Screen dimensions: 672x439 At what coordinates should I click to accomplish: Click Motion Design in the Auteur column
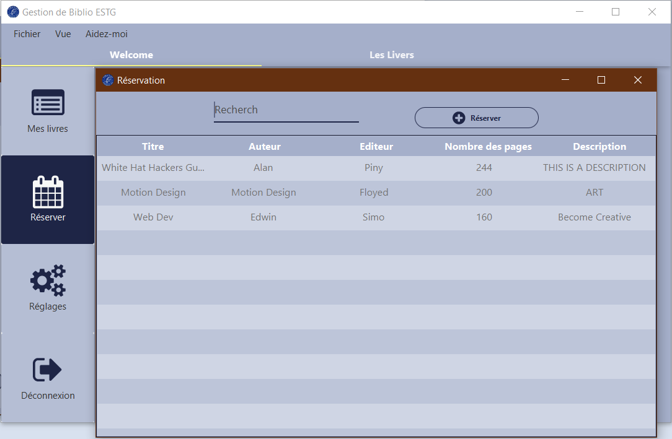(263, 193)
